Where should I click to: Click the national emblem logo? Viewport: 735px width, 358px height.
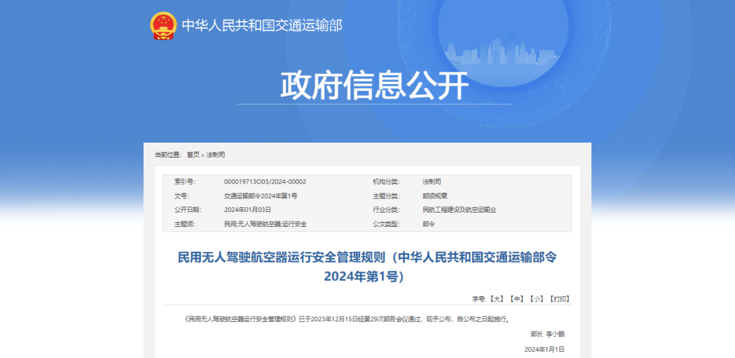pos(163,25)
